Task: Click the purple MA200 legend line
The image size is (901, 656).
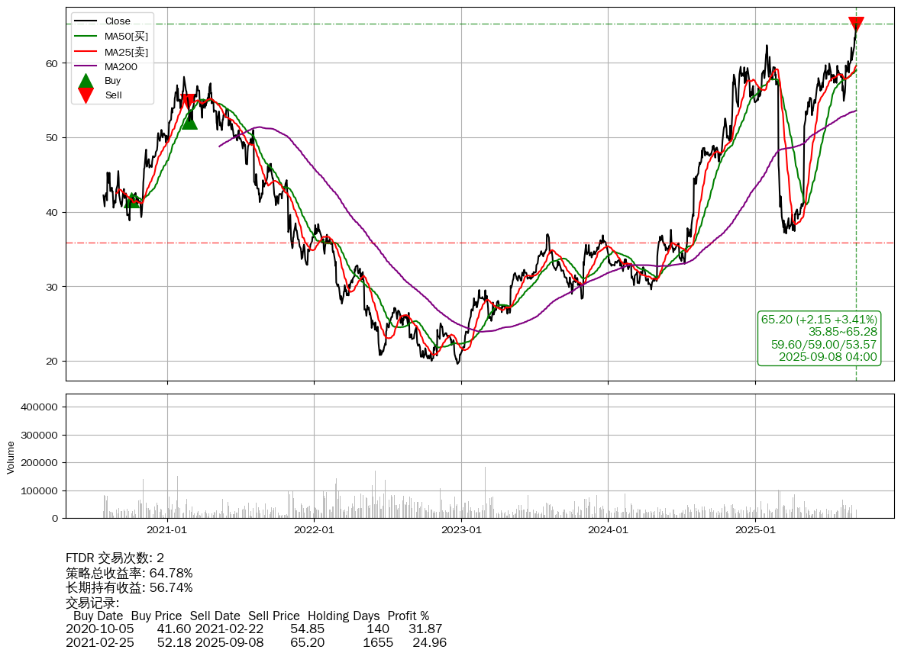Action: [x=86, y=66]
